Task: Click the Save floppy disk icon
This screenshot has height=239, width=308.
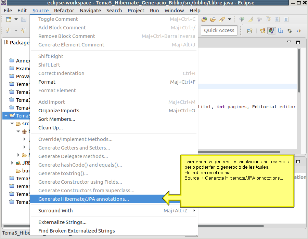Action: tap(24, 19)
